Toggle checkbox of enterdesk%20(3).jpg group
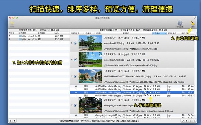Image resolution: width=201 pixels, height=125 pixels. coord(75,60)
